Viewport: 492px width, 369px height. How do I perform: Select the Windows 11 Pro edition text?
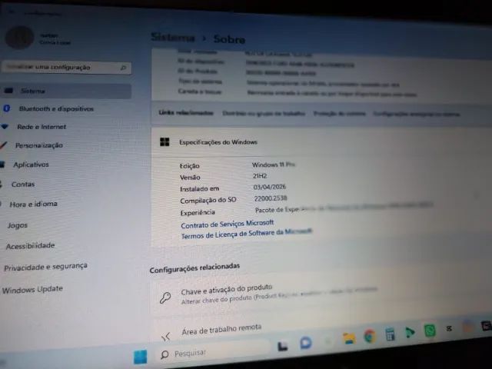click(274, 165)
